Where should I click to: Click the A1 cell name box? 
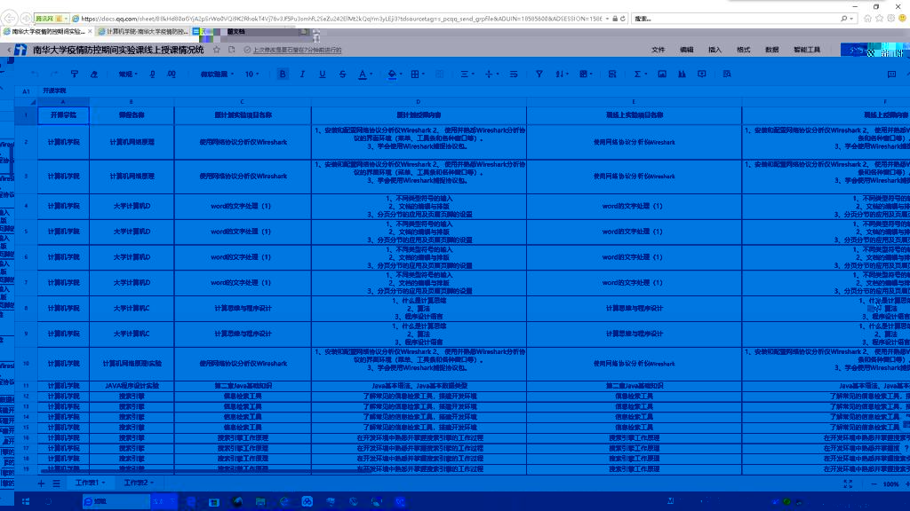pyautogui.click(x=26, y=91)
